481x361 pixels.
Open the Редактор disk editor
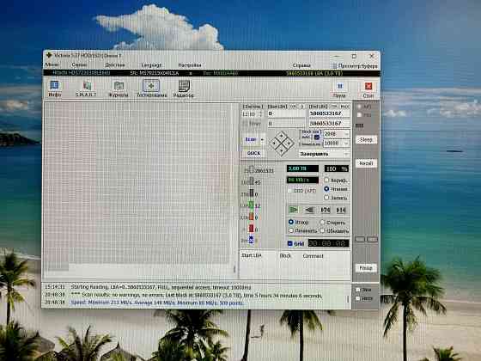184,89
